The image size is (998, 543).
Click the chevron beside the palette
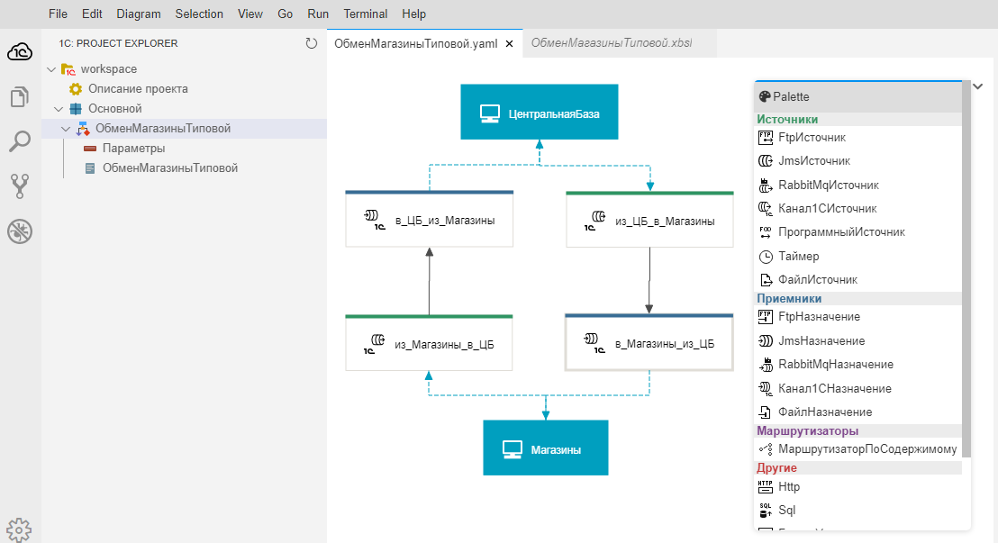978,86
